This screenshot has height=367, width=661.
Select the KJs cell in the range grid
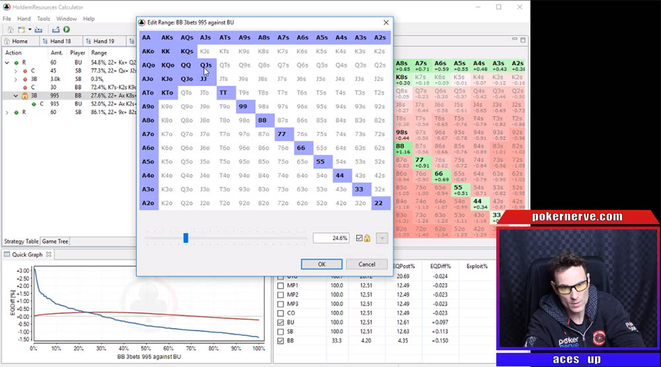pyautogui.click(x=206, y=51)
